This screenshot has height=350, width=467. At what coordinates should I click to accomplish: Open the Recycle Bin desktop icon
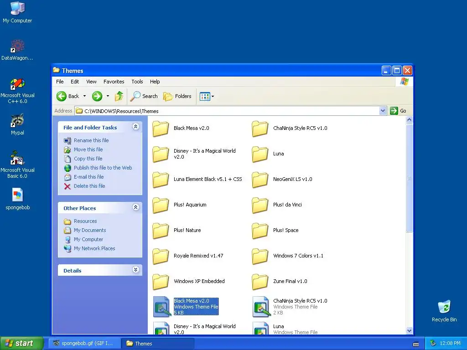(x=444, y=311)
